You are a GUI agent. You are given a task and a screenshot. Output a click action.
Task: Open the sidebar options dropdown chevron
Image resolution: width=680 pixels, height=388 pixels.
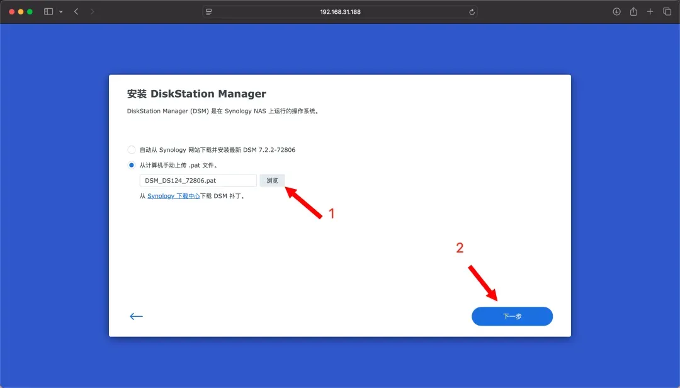[60, 12]
